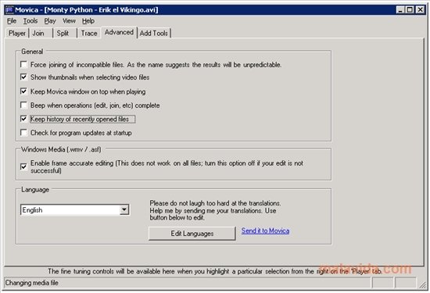The image size is (430, 293).
Task: Switch to the Join tab
Action: click(41, 33)
